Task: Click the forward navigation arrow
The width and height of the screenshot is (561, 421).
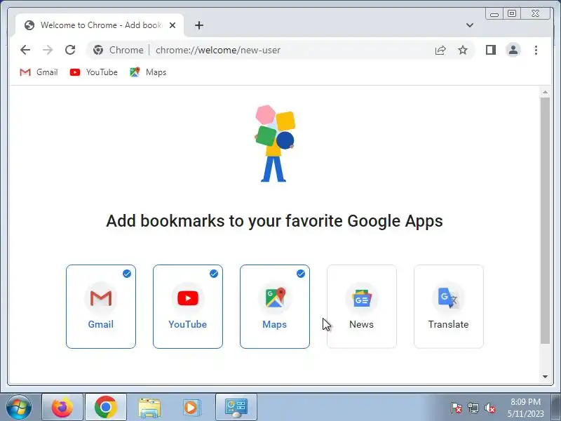Action: [48, 50]
